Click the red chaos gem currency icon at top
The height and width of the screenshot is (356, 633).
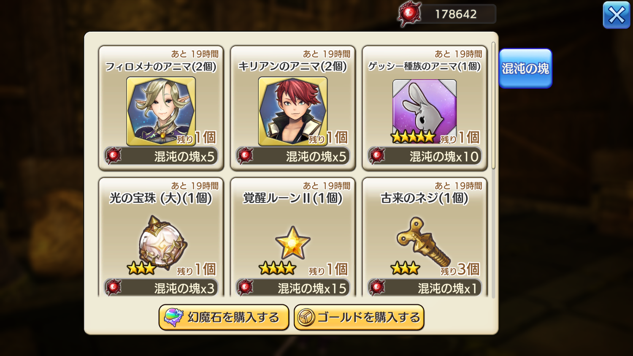coord(409,14)
